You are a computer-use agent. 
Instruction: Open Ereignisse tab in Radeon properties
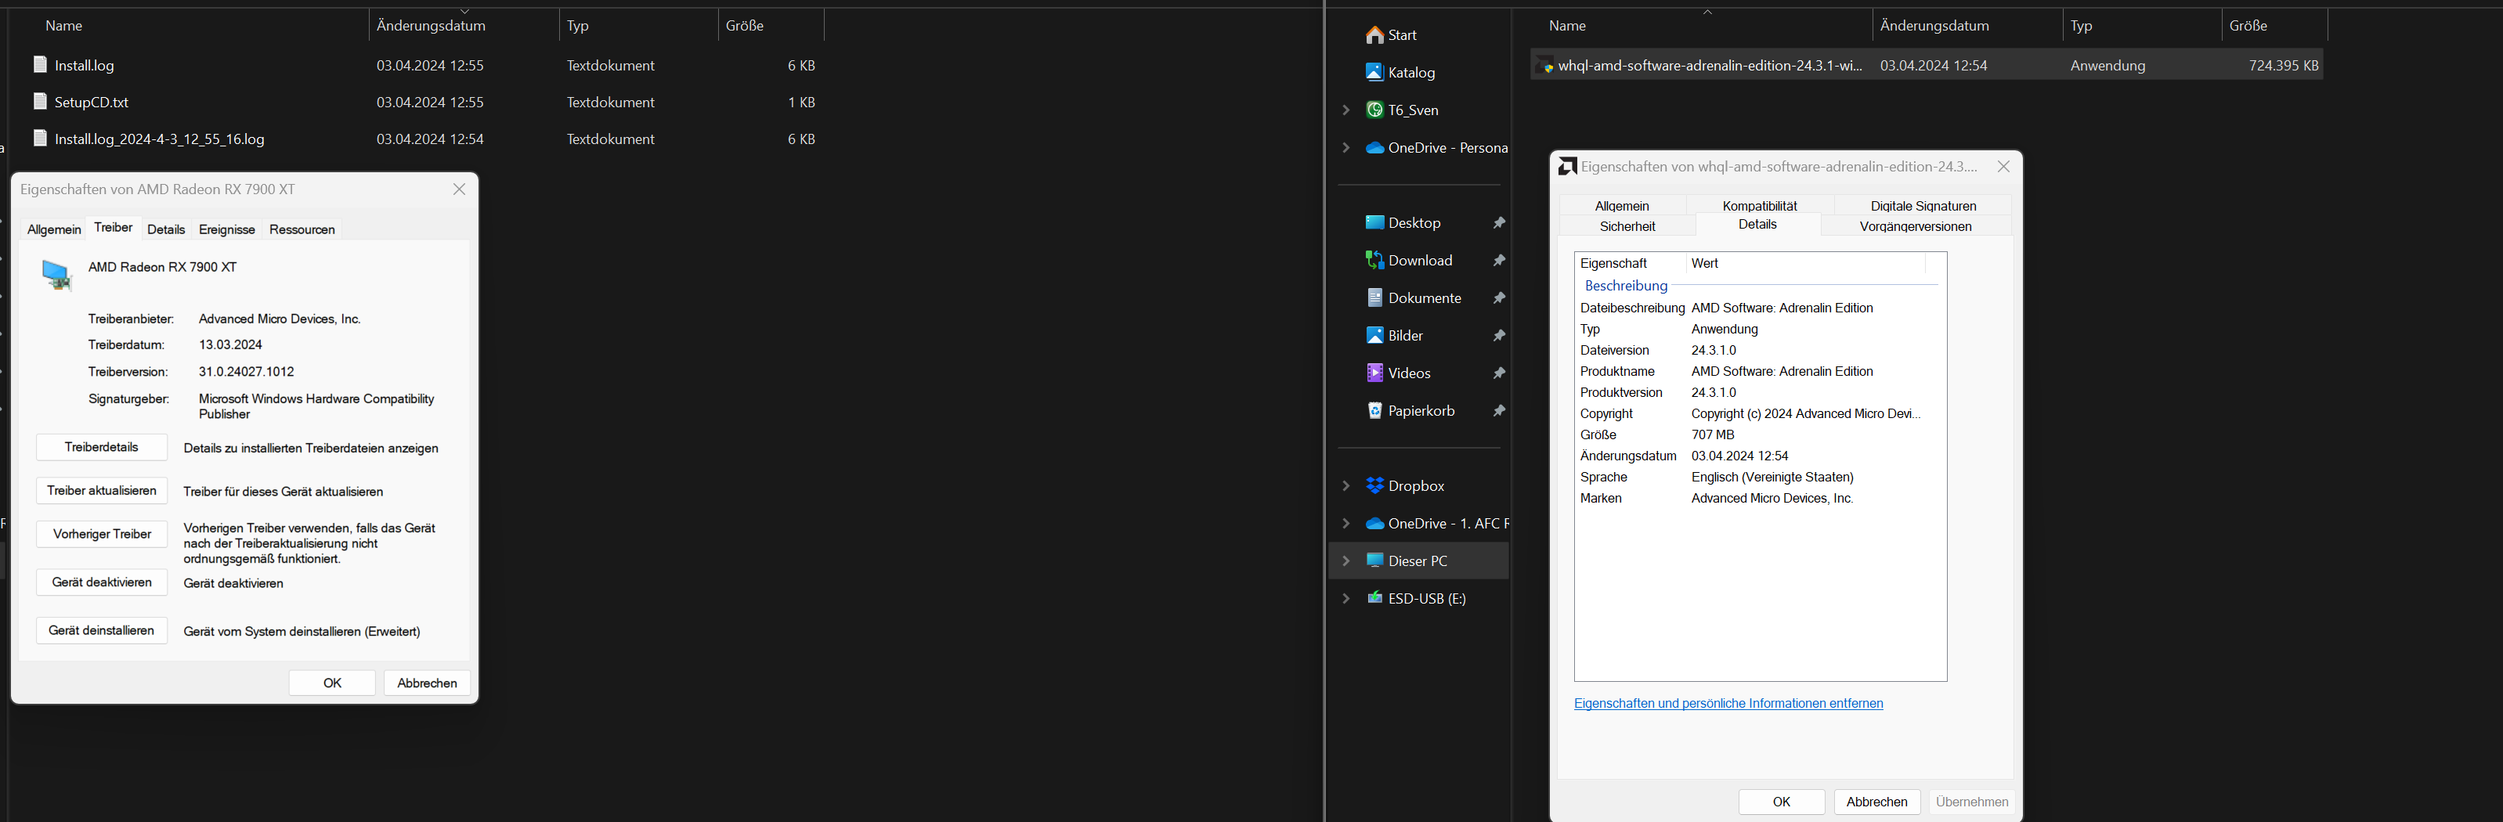tap(226, 229)
